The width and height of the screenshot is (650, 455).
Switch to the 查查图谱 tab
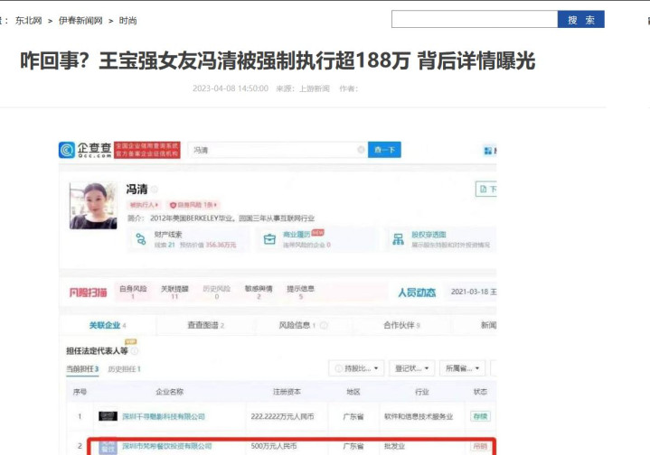pos(205,325)
